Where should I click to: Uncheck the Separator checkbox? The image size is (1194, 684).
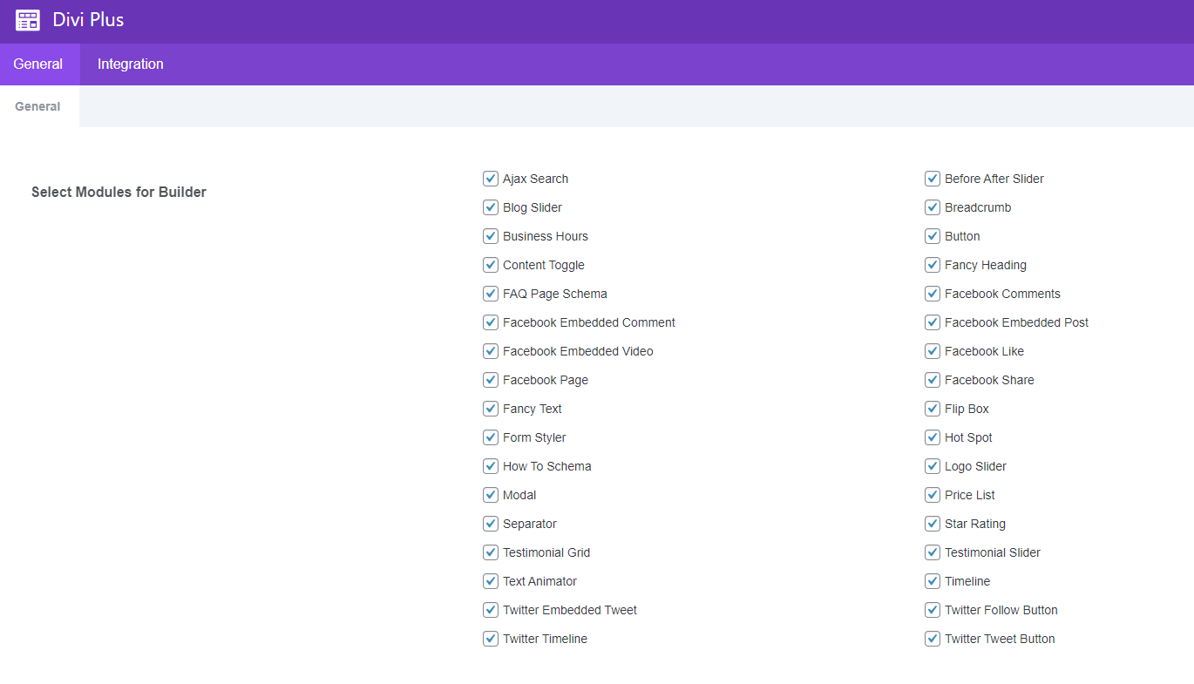coord(491,524)
